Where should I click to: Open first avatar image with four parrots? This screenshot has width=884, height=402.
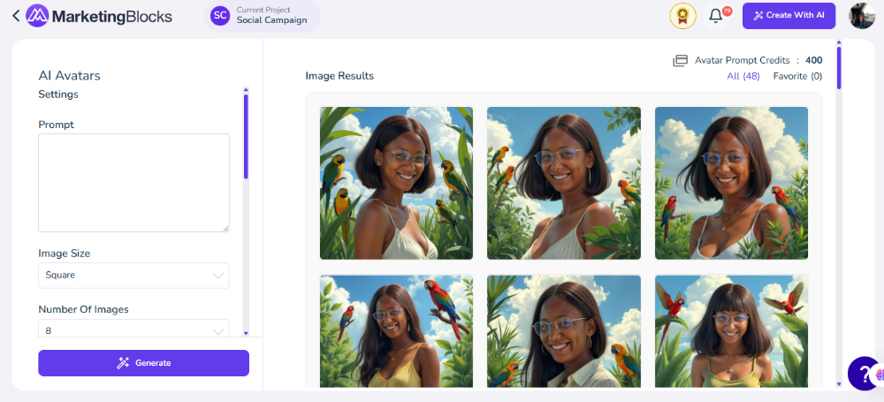pos(396,183)
